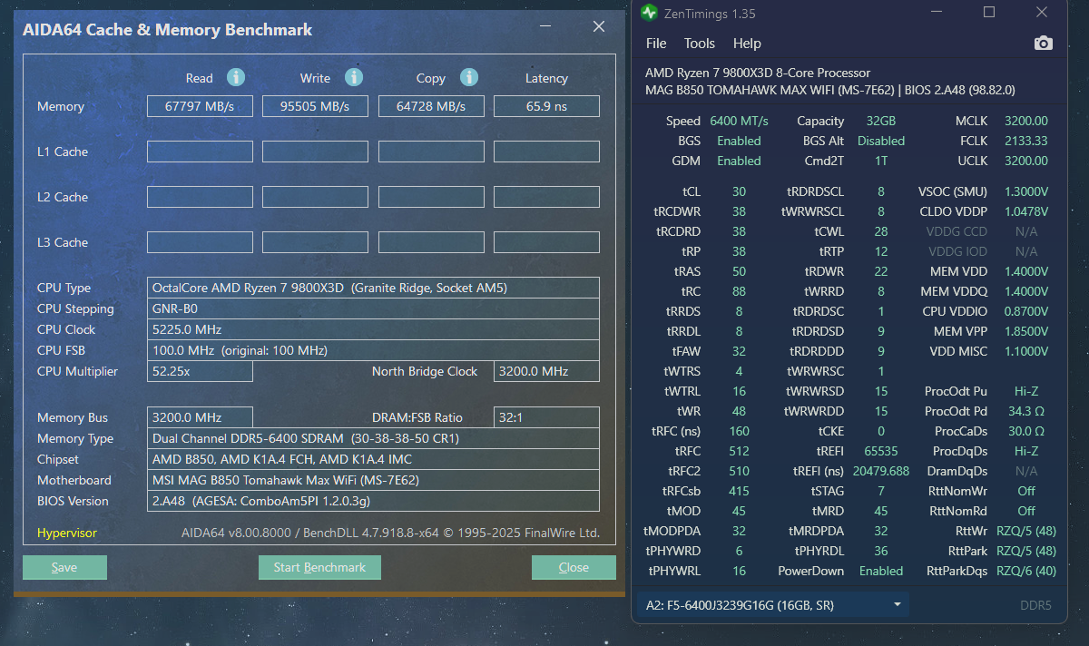Click the empty L1 Cache Read field
1089x646 pixels.
coord(200,152)
